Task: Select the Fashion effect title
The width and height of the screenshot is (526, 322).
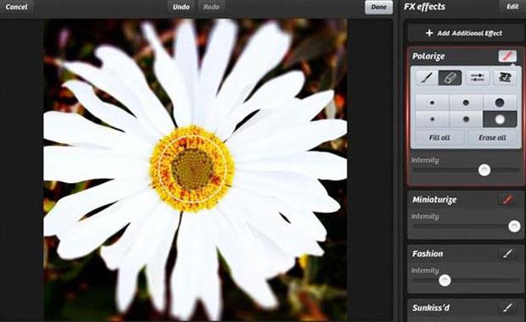Action: point(428,253)
